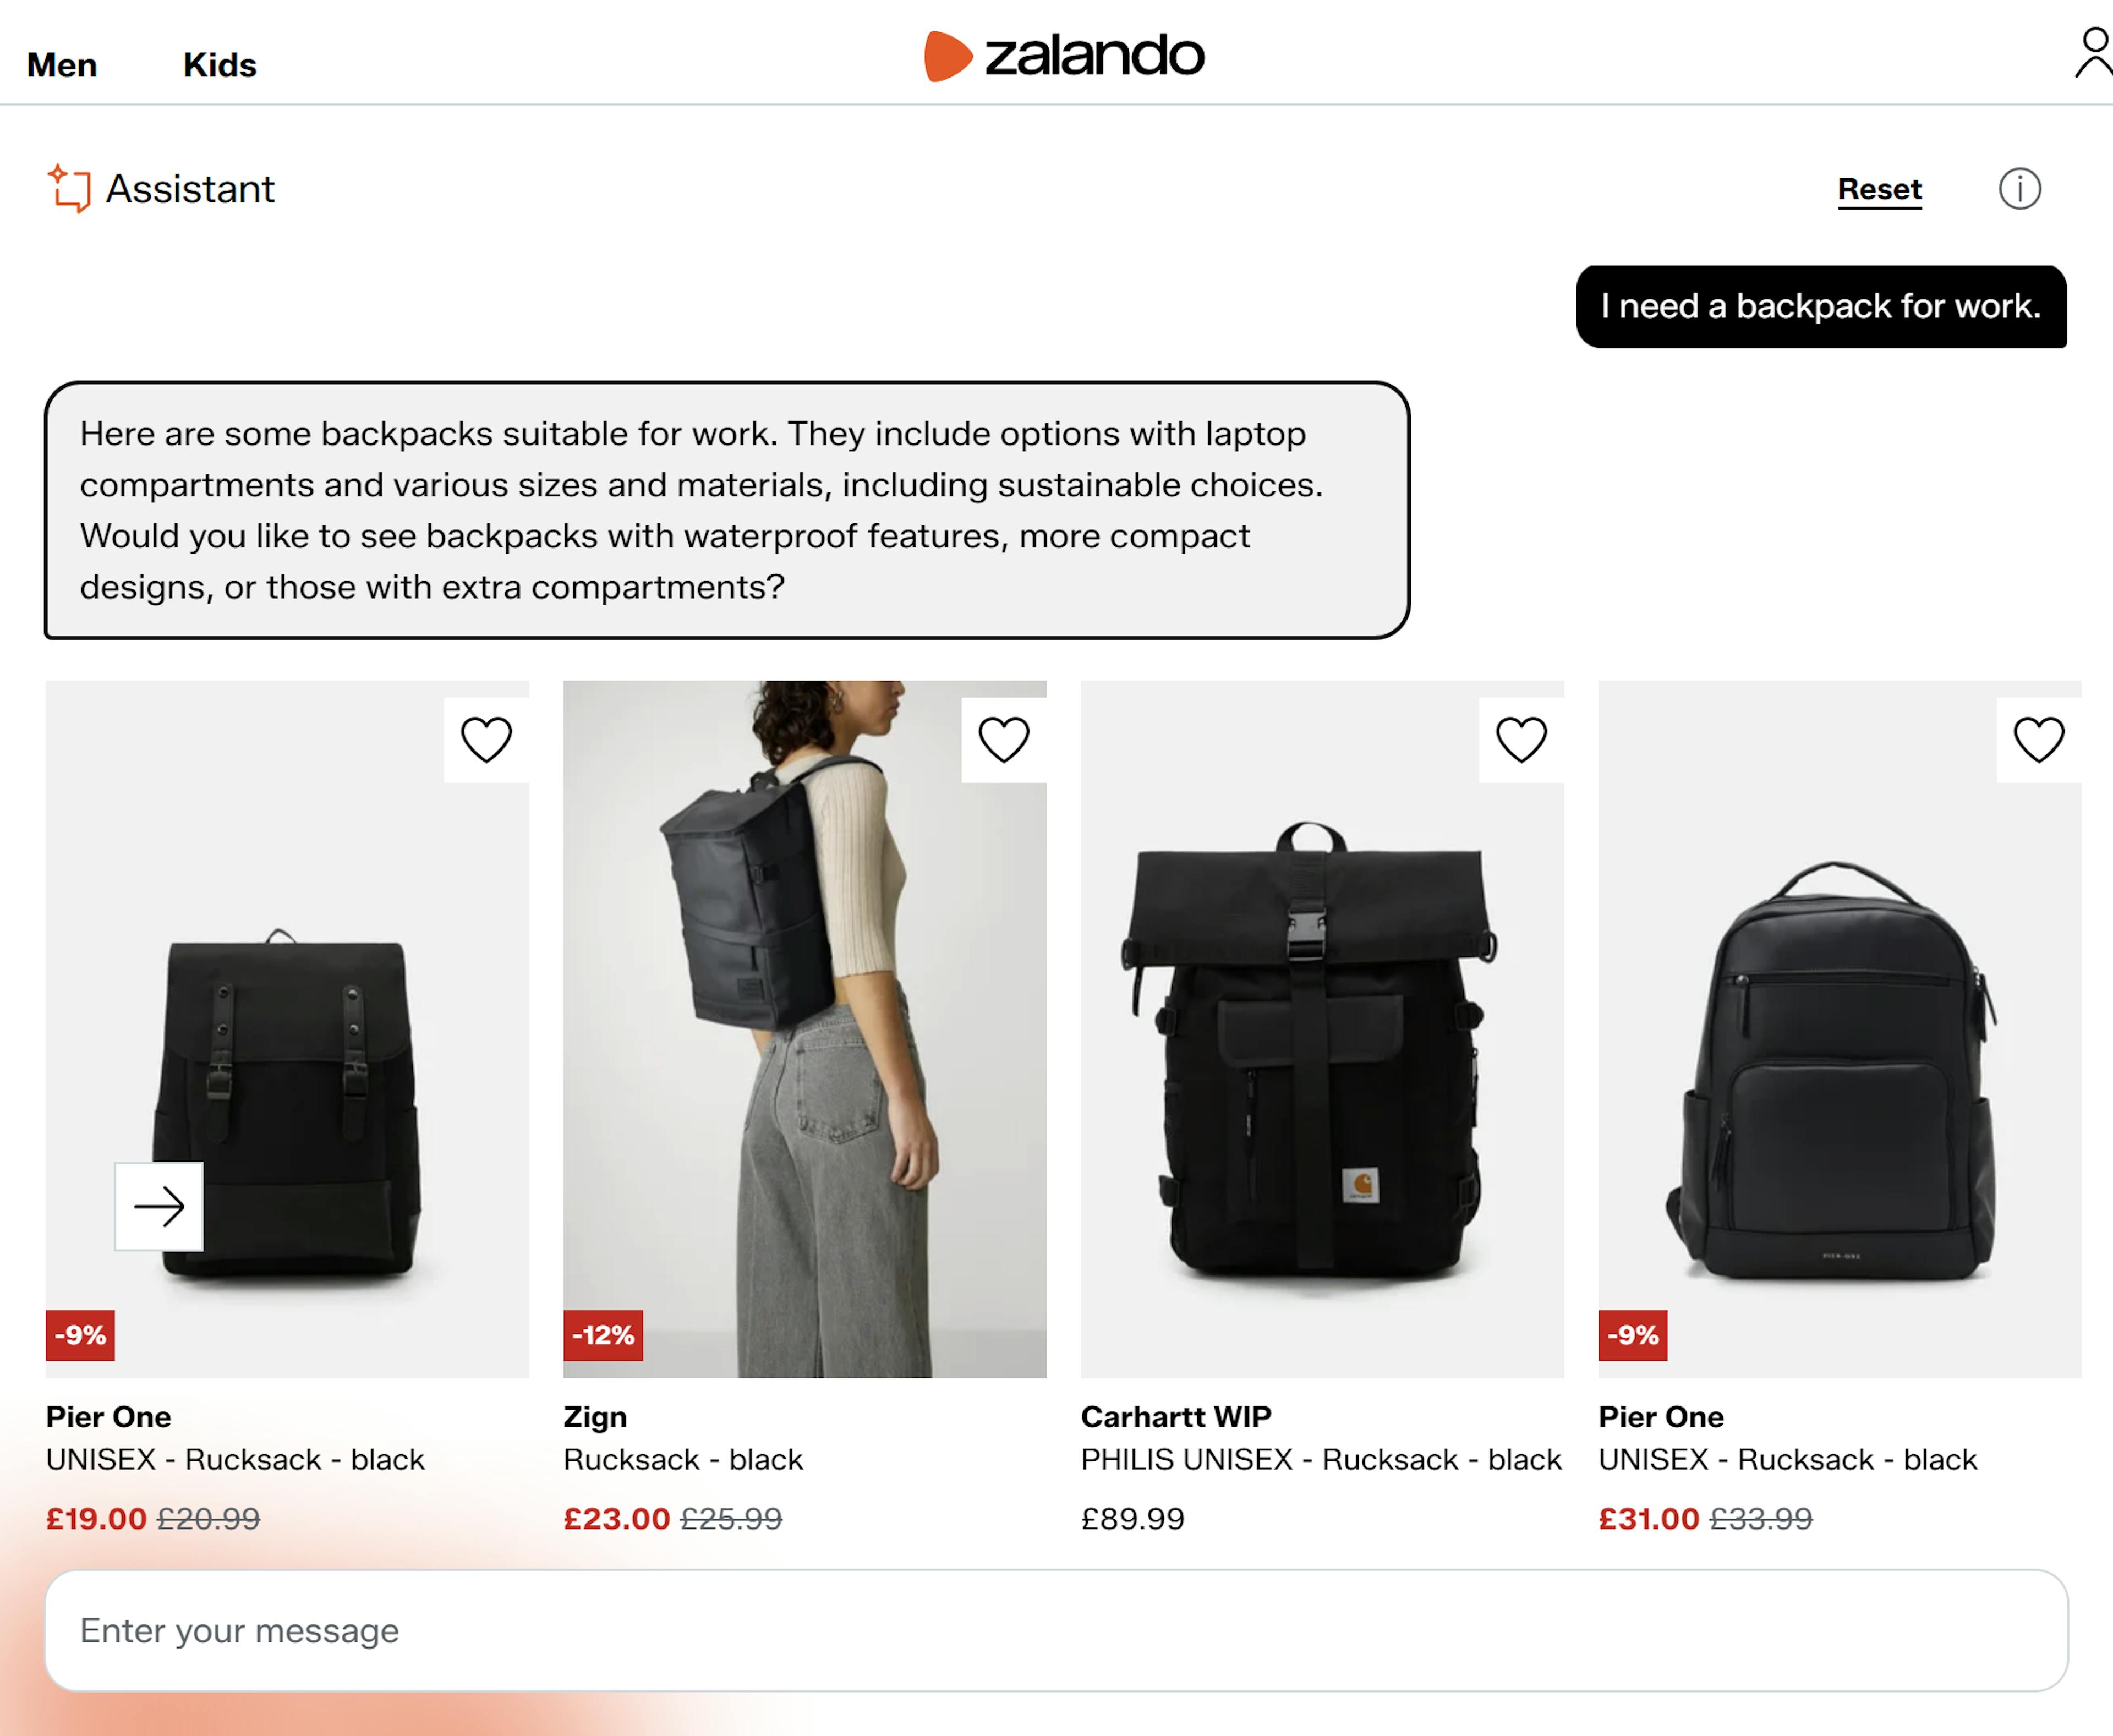The height and width of the screenshot is (1736, 2113).
Task: Save the £31.00 Pier One rucksack to wishlist
Action: (x=2038, y=740)
